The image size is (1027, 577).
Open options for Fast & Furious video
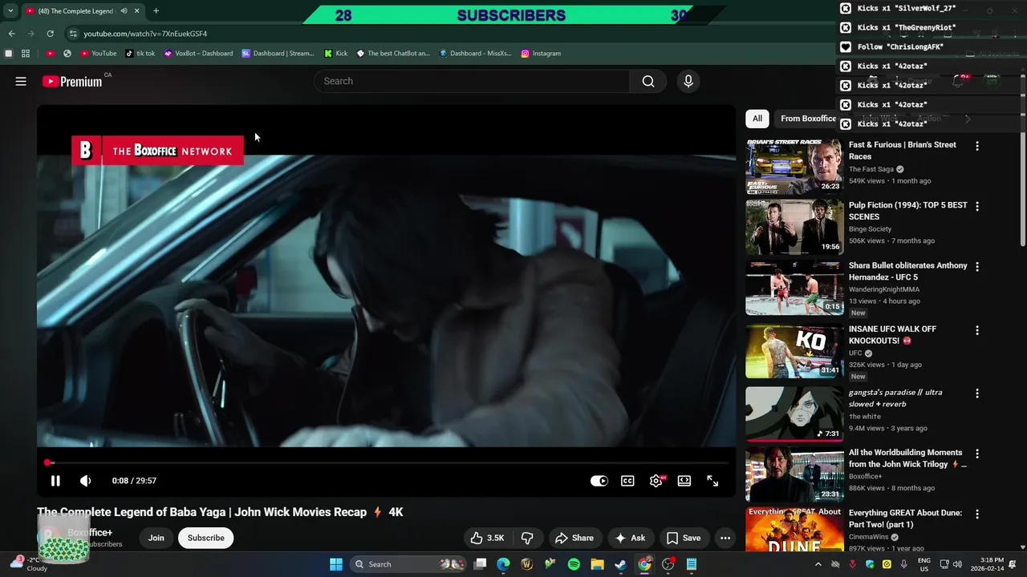coord(976,146)
